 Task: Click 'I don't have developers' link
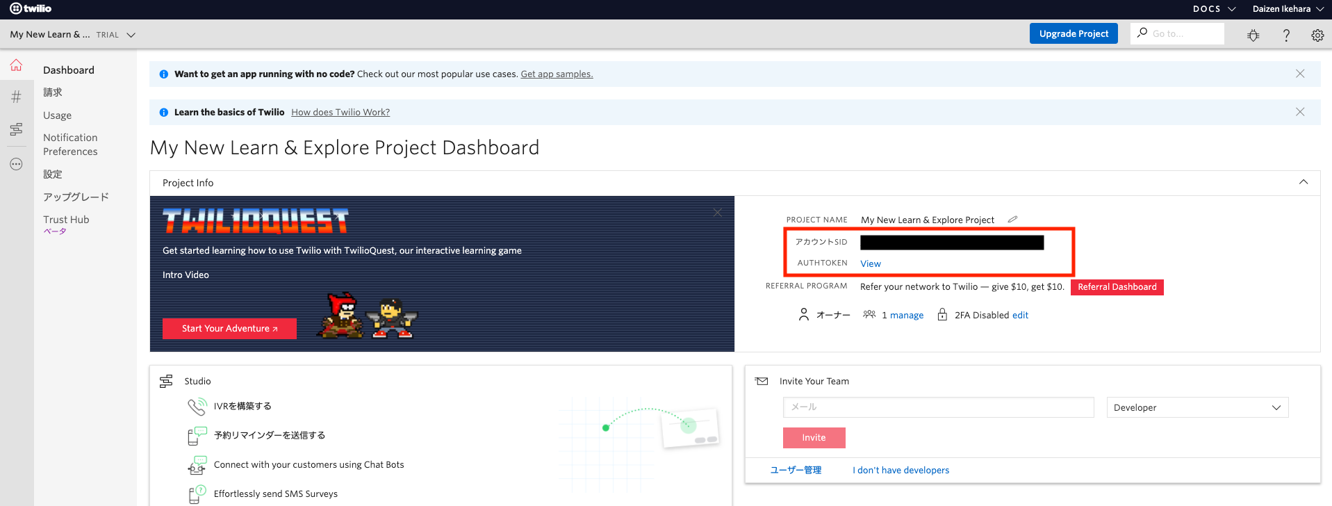pyautogui.click(x=901, y=471)
